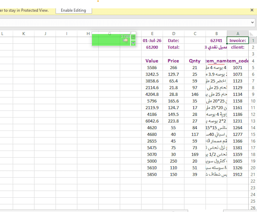
Task: Click quantity cell 146
Action: click(x=195, y=94)
